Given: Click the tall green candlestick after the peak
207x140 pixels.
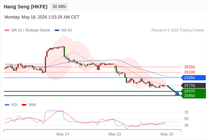Looking at the screenshot, I should tap(64, 52).
